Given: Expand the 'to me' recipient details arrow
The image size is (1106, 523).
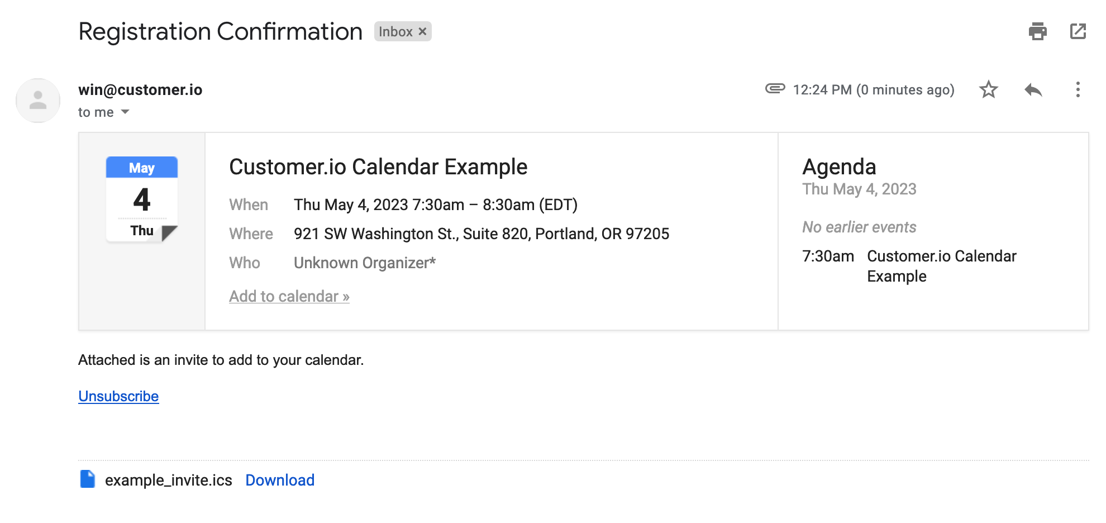Looking at the screenshot, I should (x=125, y=112).
